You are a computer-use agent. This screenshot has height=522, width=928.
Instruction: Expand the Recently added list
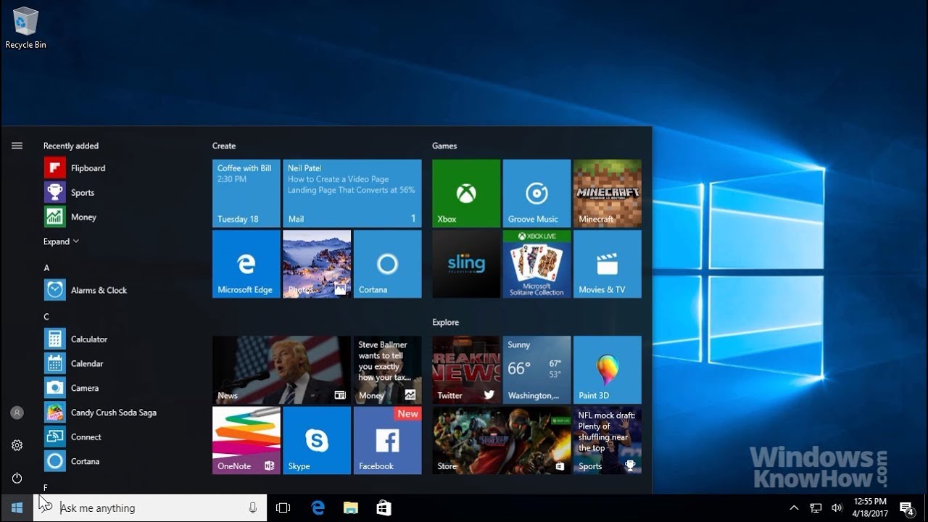pos(61,241)
